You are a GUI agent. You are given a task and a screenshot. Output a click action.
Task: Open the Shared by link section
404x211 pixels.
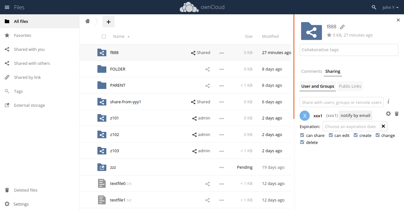[27, 77]
